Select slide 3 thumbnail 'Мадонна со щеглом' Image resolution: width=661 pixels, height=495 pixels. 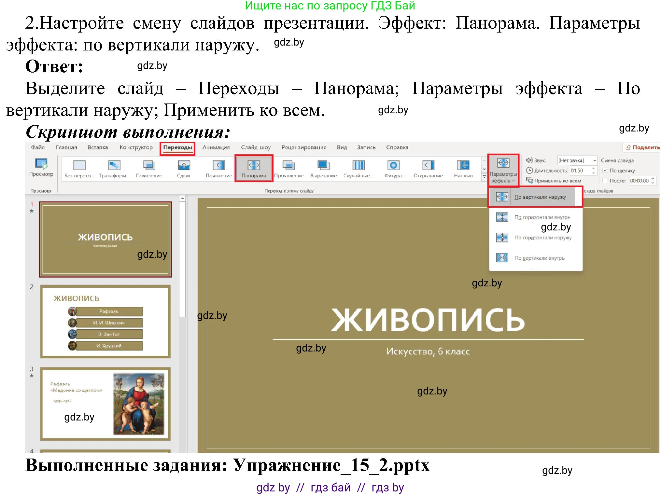point(105,404)
